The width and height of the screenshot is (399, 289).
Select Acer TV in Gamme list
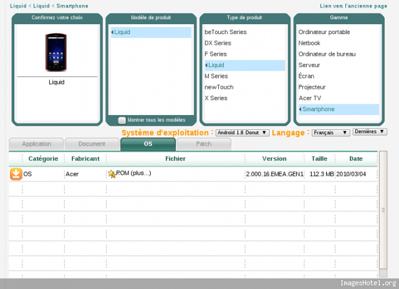click(310, 98)
